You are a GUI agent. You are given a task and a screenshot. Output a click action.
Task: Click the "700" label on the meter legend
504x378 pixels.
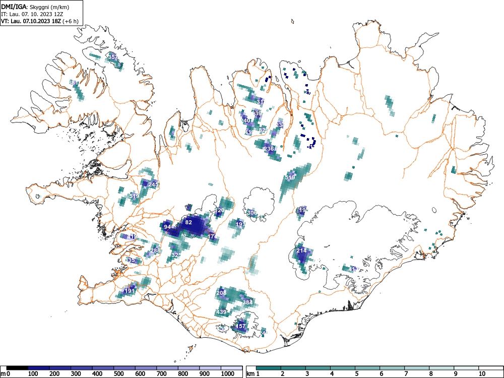(162, 374)
